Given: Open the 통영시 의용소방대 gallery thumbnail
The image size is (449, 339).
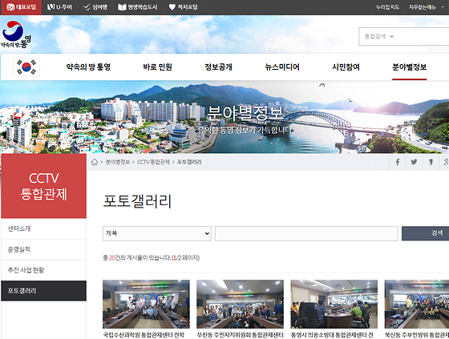Looking at the screenshot, I should (x=334, y=304).
